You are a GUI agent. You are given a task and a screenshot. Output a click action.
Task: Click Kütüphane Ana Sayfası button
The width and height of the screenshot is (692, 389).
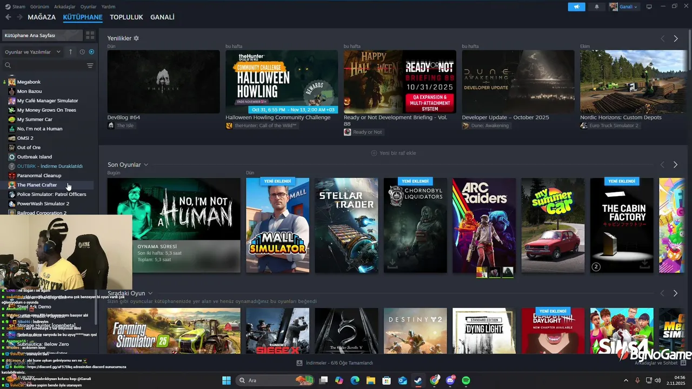42,35
